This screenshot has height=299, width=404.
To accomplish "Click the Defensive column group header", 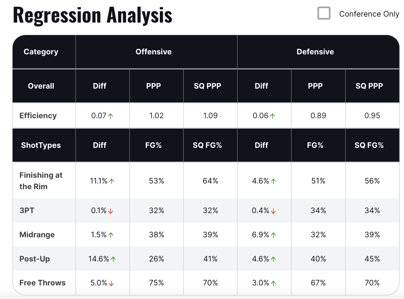I will [x=315, y=52].
